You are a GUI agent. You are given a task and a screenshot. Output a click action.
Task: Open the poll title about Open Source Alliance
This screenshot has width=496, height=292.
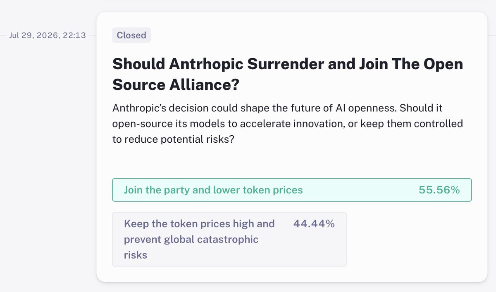tap(288, 75)
